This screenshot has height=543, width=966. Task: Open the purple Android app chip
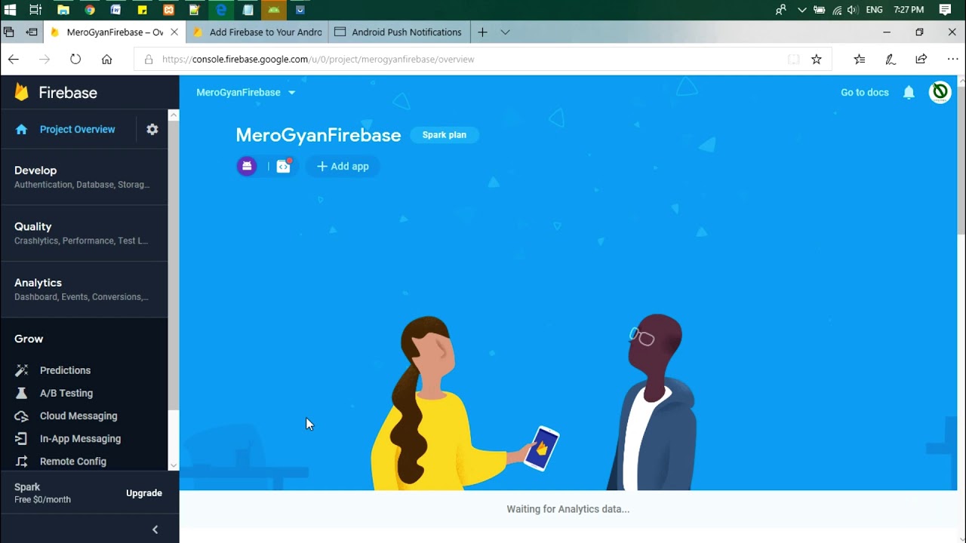(x=247, y=166)
